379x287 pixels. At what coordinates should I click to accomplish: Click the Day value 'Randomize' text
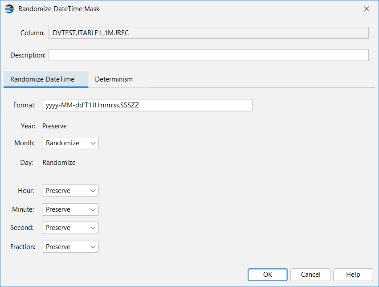click(59, 163)
